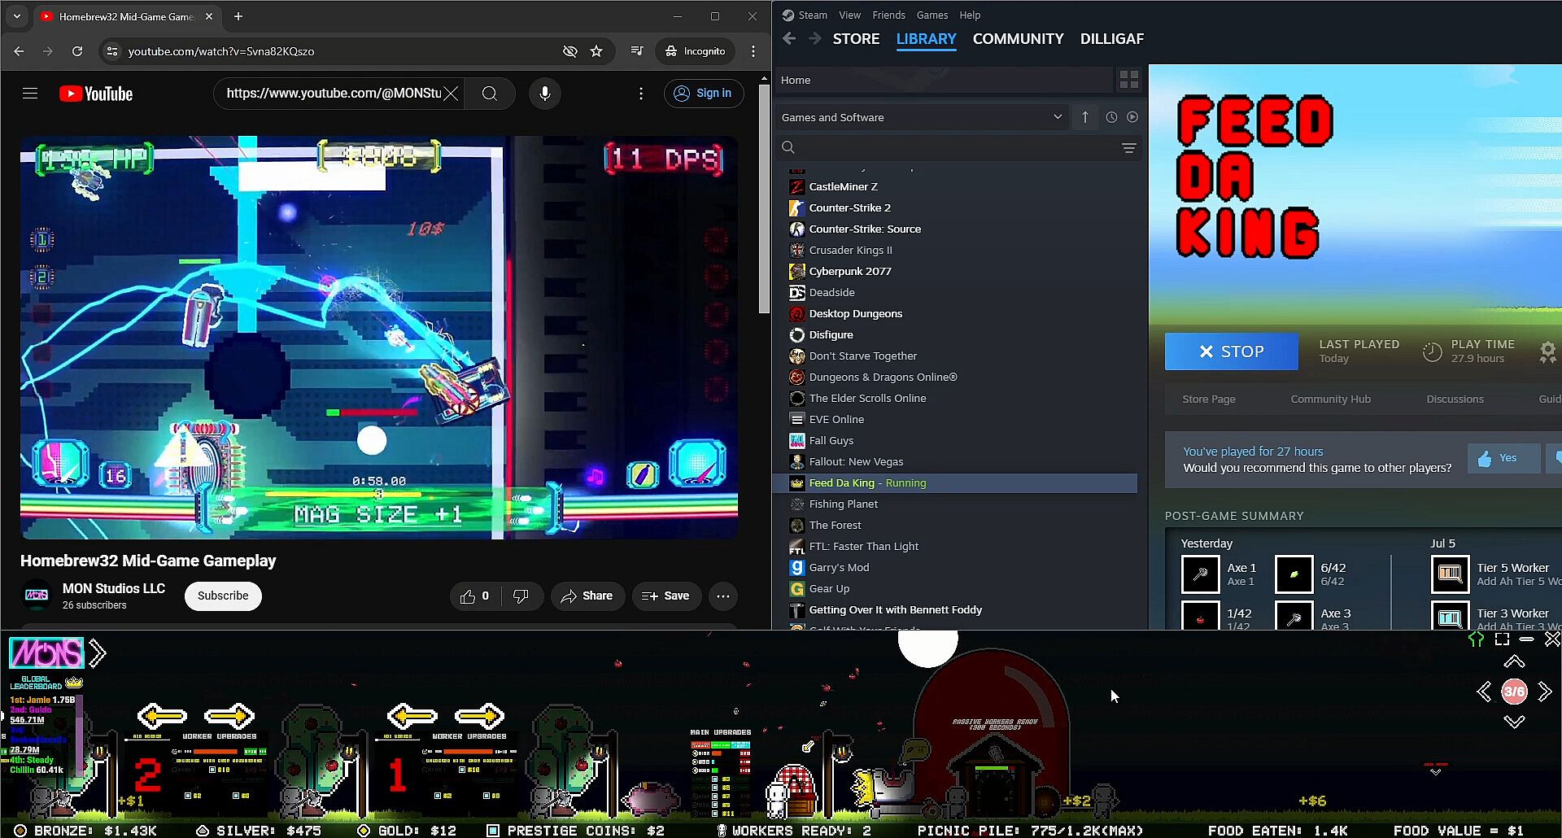Click the Steam recent activity clock icon

(1111, 117)
